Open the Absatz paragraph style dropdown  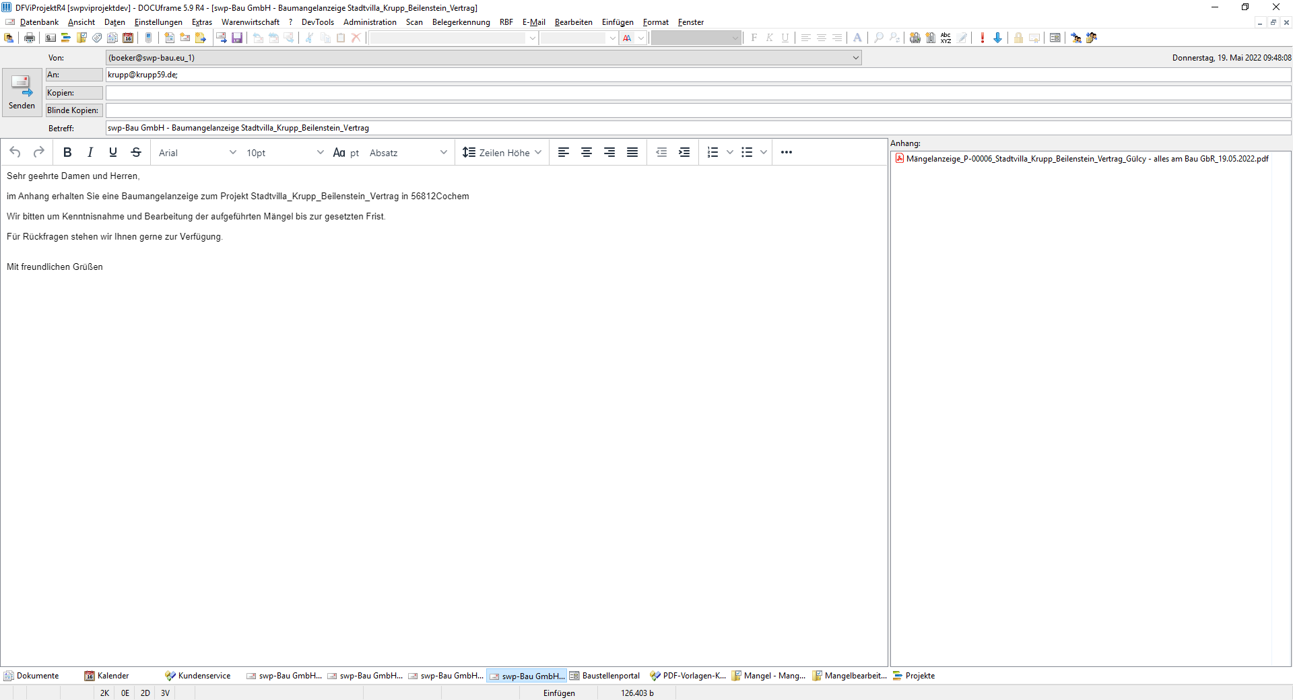tap(408, 153)
